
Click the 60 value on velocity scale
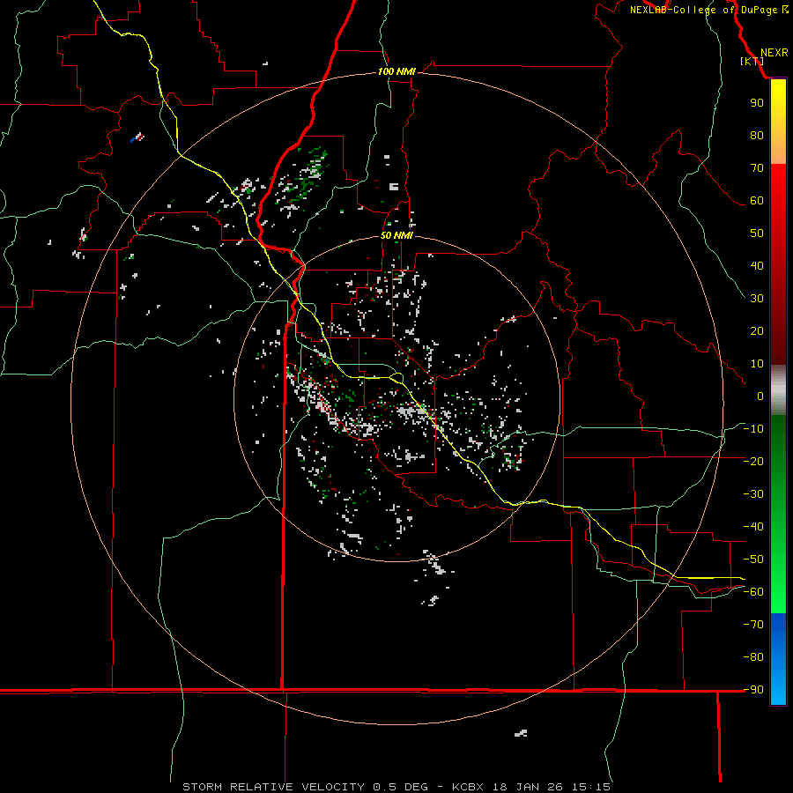coord(757,201)
